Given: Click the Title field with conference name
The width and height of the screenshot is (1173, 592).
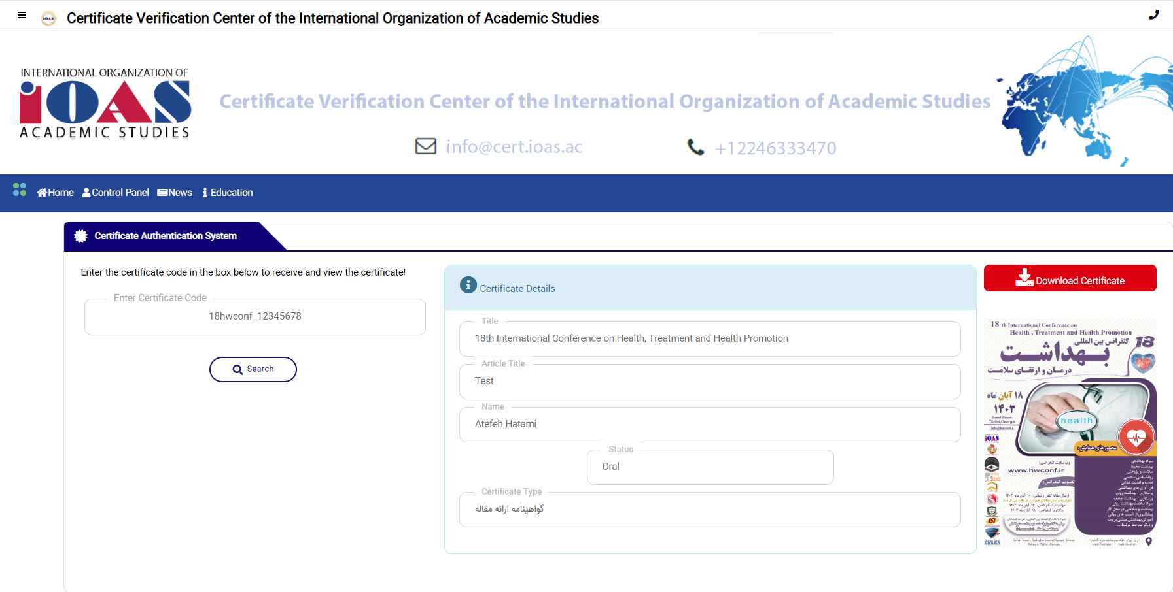Looking at the screenshot, I should point(710,338).
